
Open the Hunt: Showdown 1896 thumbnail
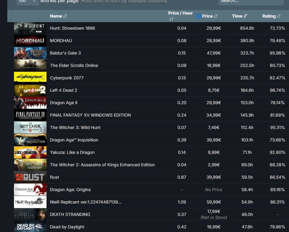pyautogui.click(x=30, y=28)
